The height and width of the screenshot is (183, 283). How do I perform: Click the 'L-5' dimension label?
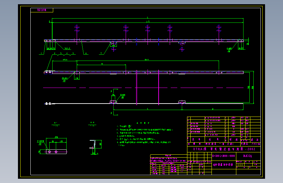[148, 21]
